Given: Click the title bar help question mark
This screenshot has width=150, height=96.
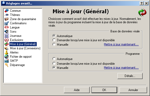Looking at the screenshot, I should point(142,3).
